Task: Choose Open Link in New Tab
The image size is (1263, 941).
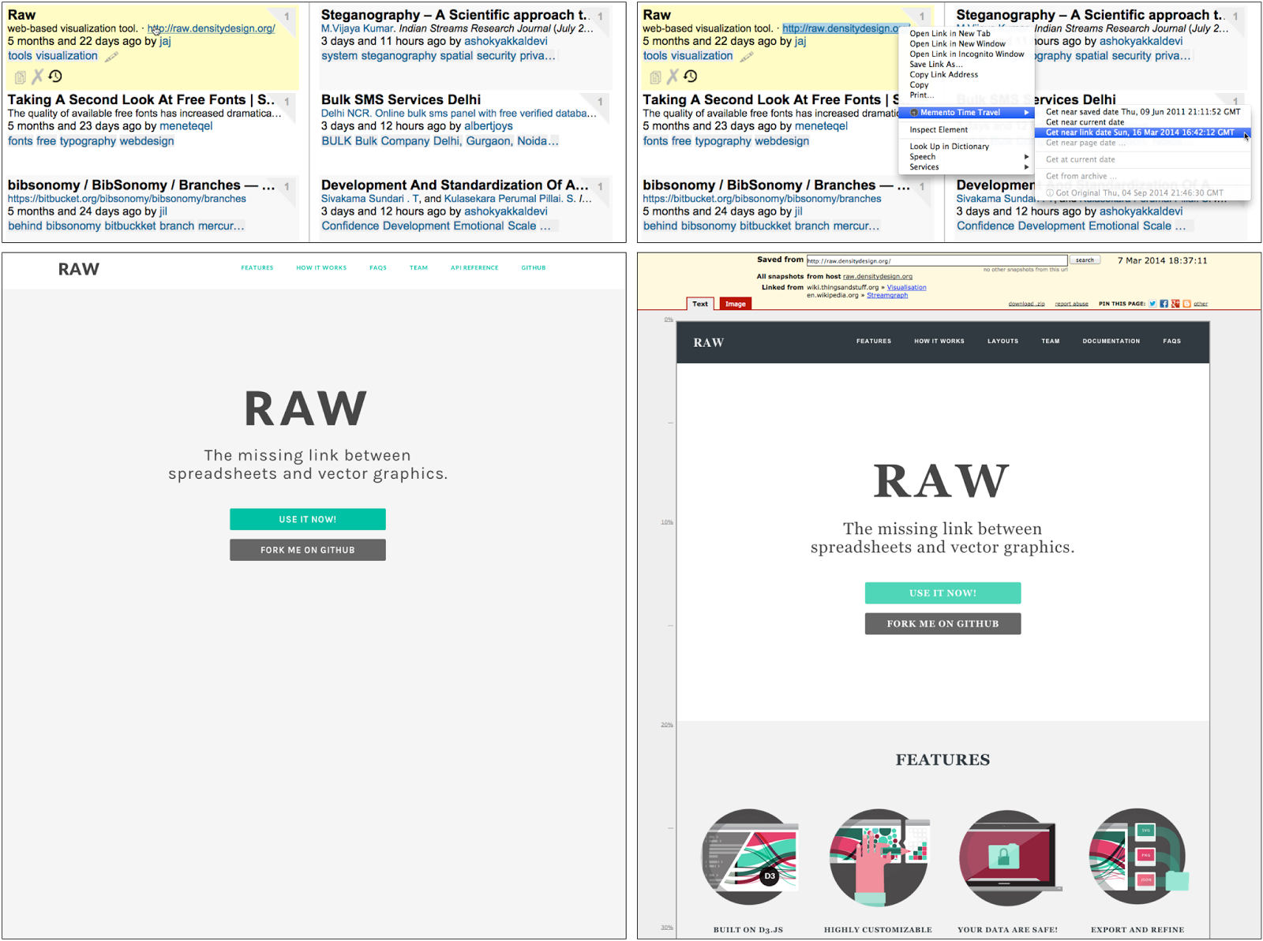Action: pos(950,34)
